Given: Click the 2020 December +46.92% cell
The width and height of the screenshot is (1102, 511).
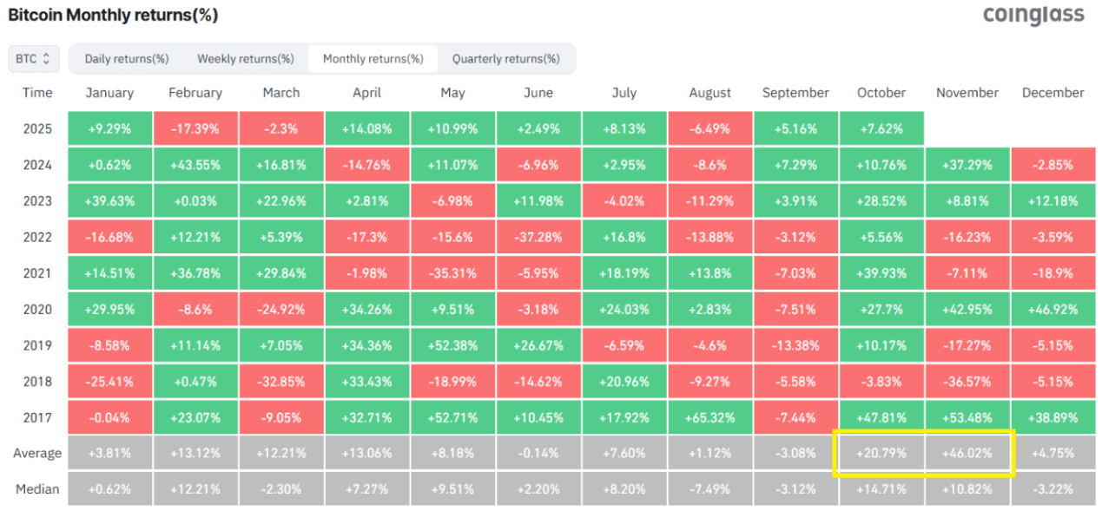Looking at the screenshot, I should click(x=1053, y=309).
